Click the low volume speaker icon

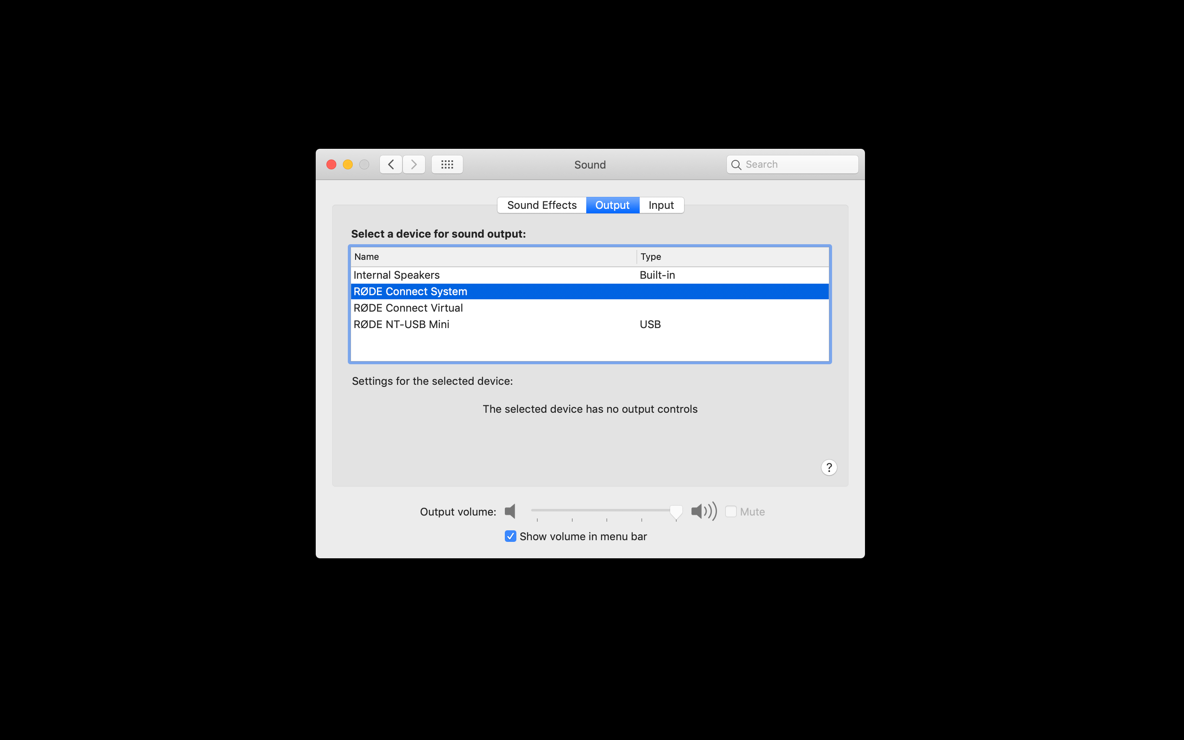pos(510,511)
